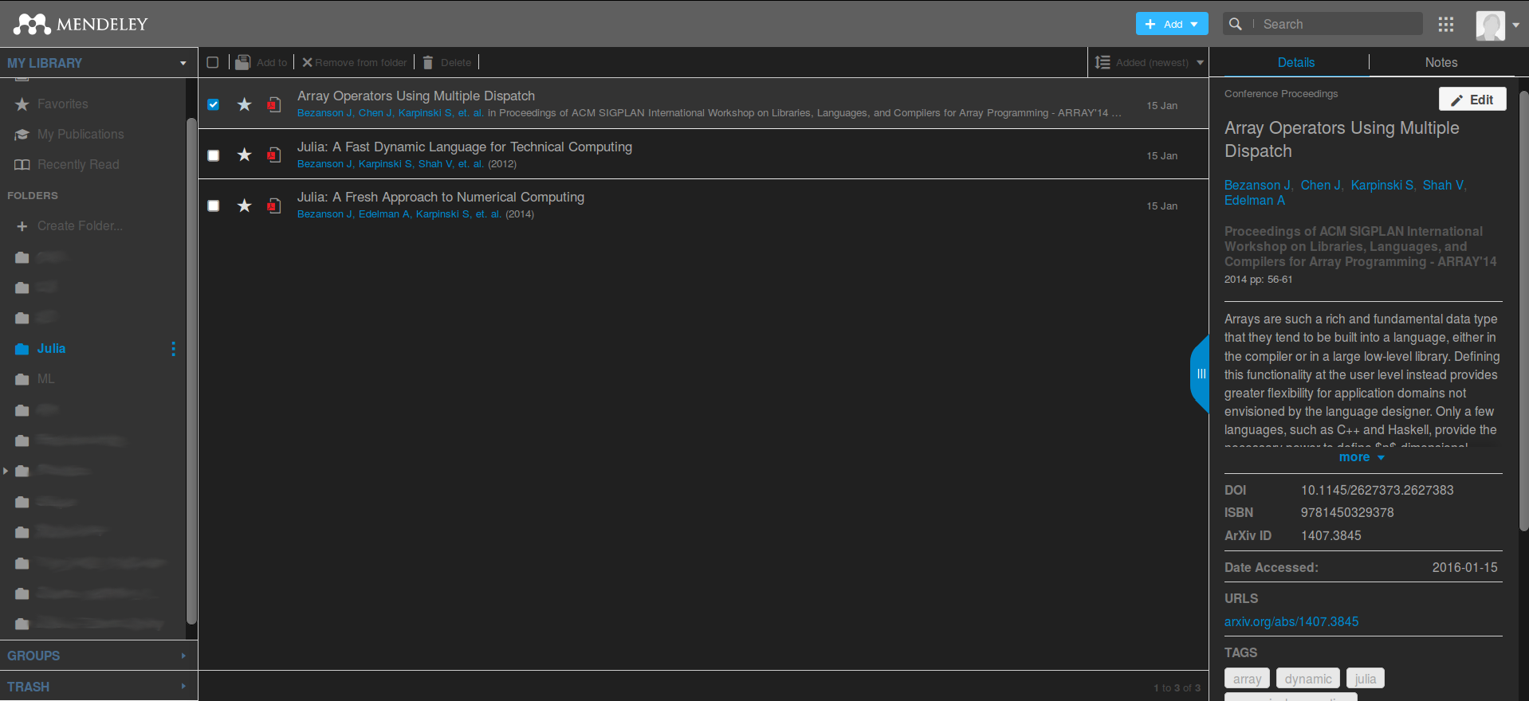The image size is (1529, 701).
Task: Open the ML folder
Action: coord(45,379)
